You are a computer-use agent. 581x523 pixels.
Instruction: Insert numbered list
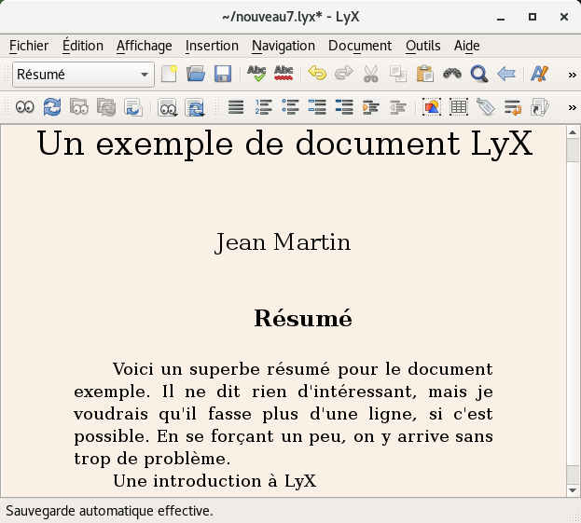tap(263, 107)
